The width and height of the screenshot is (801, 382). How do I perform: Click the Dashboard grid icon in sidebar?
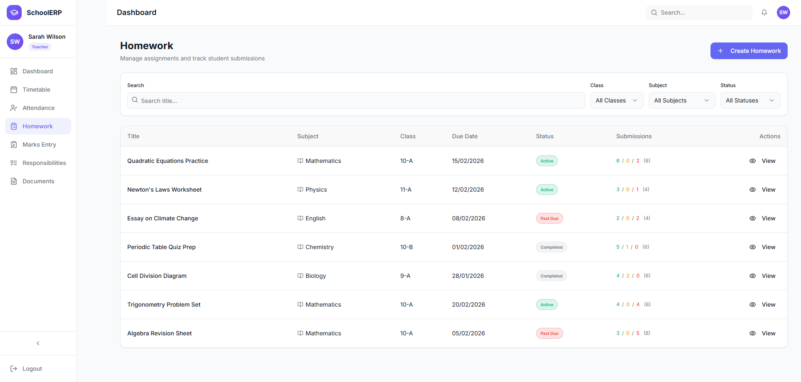click(14, 71)
